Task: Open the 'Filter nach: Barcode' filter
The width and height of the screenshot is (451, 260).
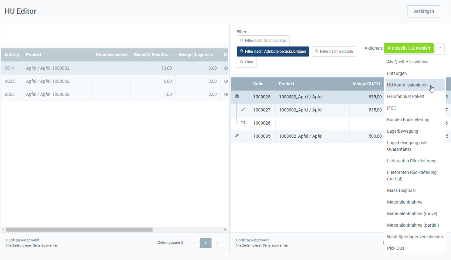Action: [x=334, y=52]
